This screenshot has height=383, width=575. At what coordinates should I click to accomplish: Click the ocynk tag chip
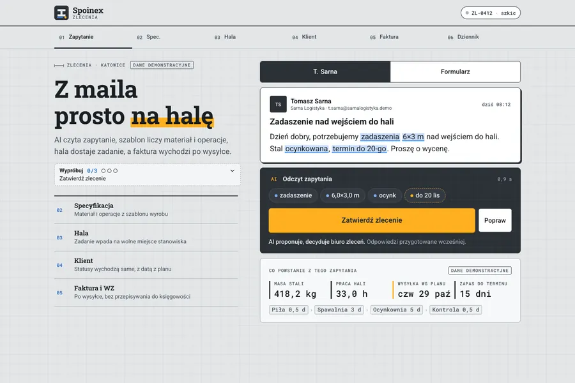point(385,195)
